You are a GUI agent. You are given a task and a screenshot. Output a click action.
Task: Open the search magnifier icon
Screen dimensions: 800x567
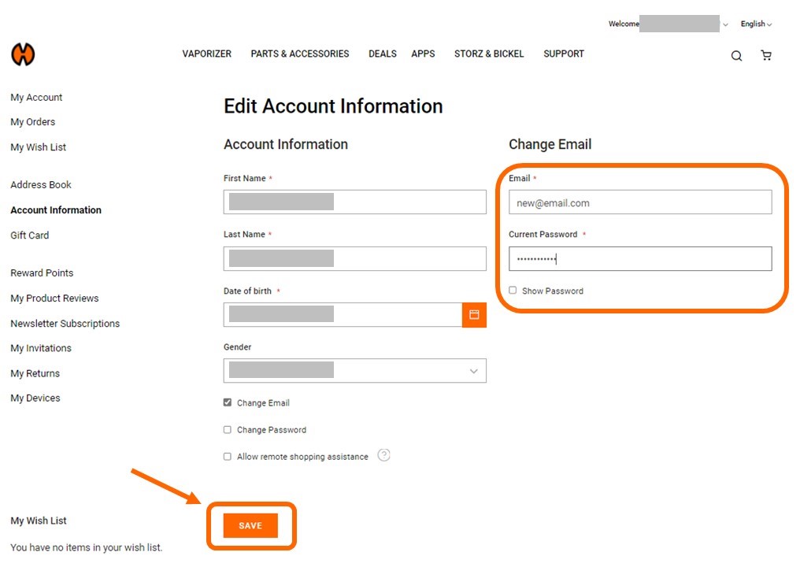pos(736,56)
